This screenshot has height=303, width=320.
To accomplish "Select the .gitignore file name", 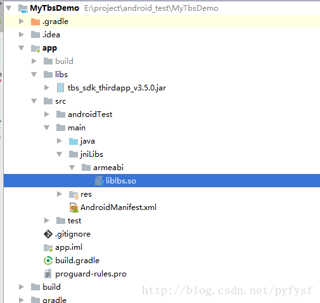I will (x=73, y=234).
